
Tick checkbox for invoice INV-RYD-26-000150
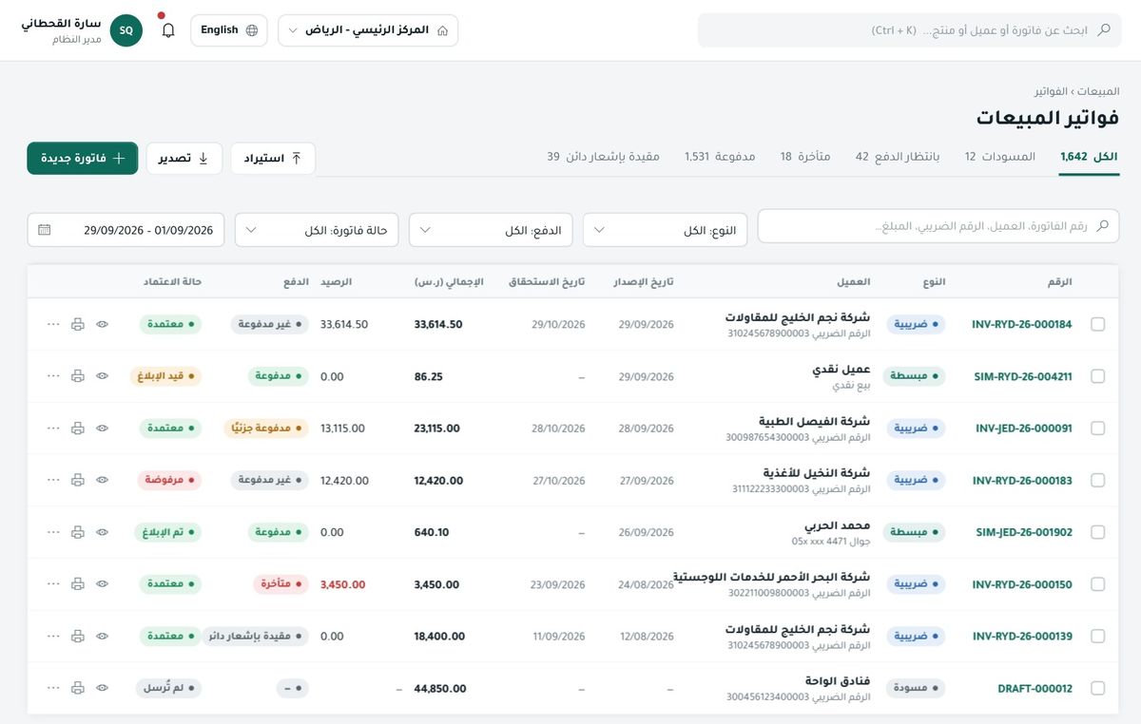(1098, 584)
